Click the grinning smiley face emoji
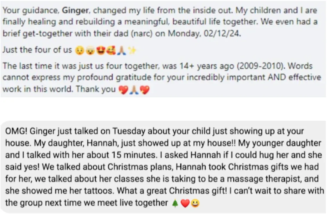 (x=195, y=203)
